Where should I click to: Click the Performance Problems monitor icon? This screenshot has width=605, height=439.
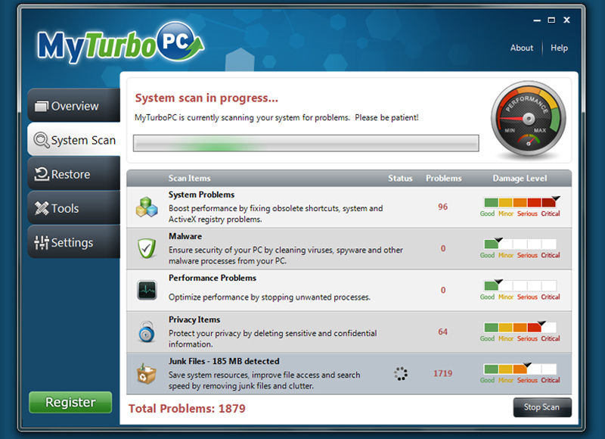tap(147, 290)
